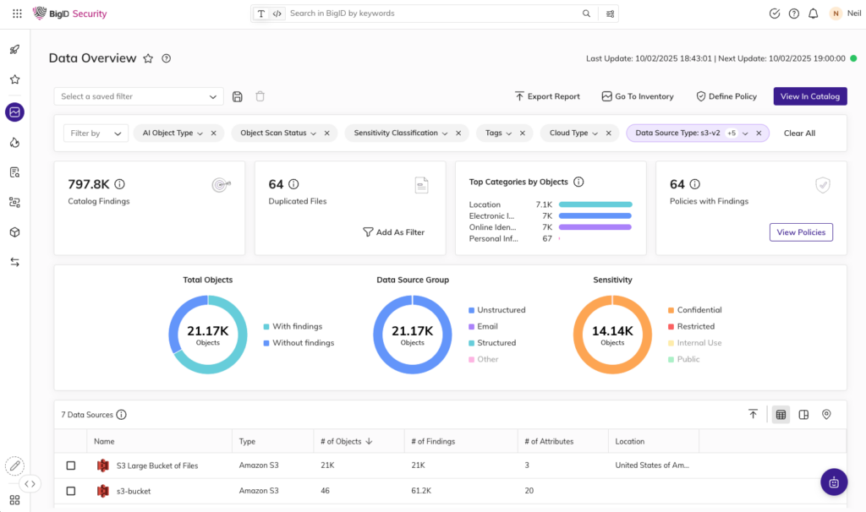Open advanced search filter settings icon
866x512 pixels.
tap(610, 14)
